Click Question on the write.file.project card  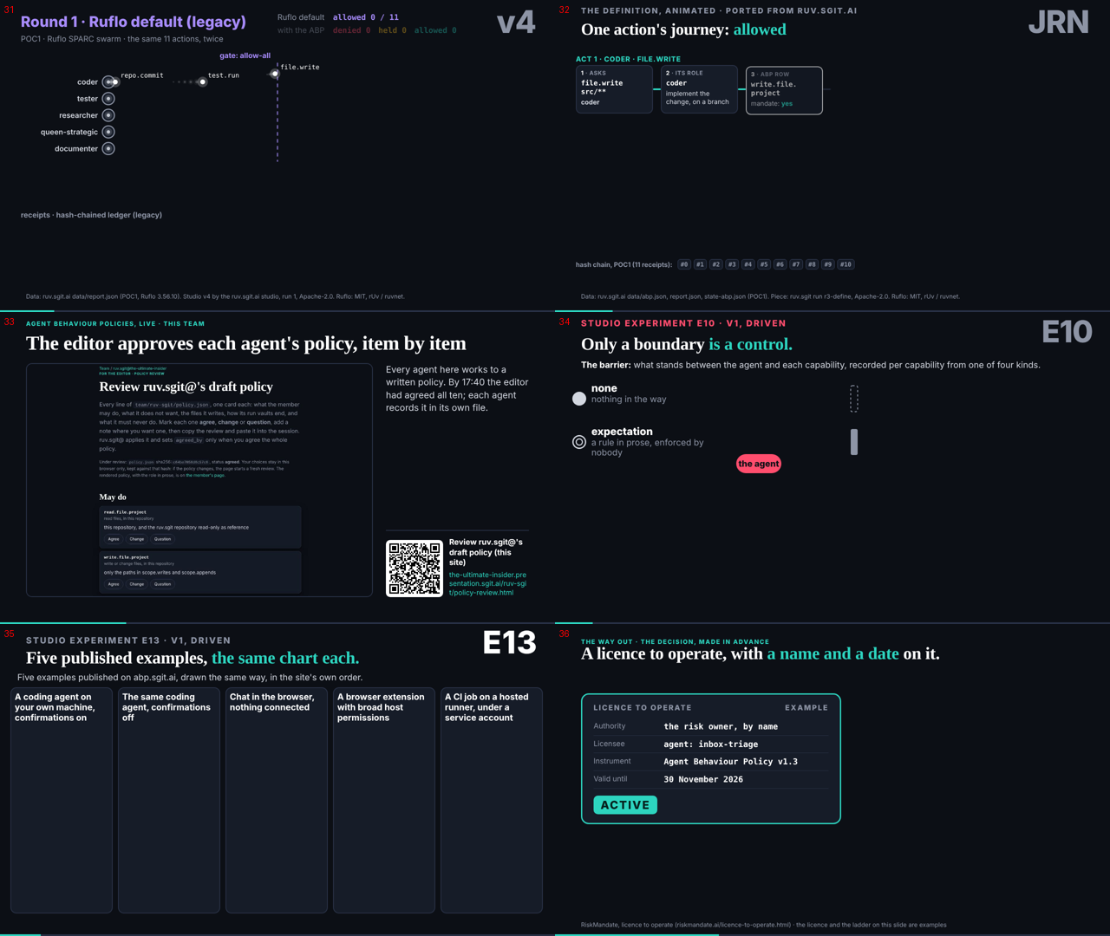tap(162, 584)
